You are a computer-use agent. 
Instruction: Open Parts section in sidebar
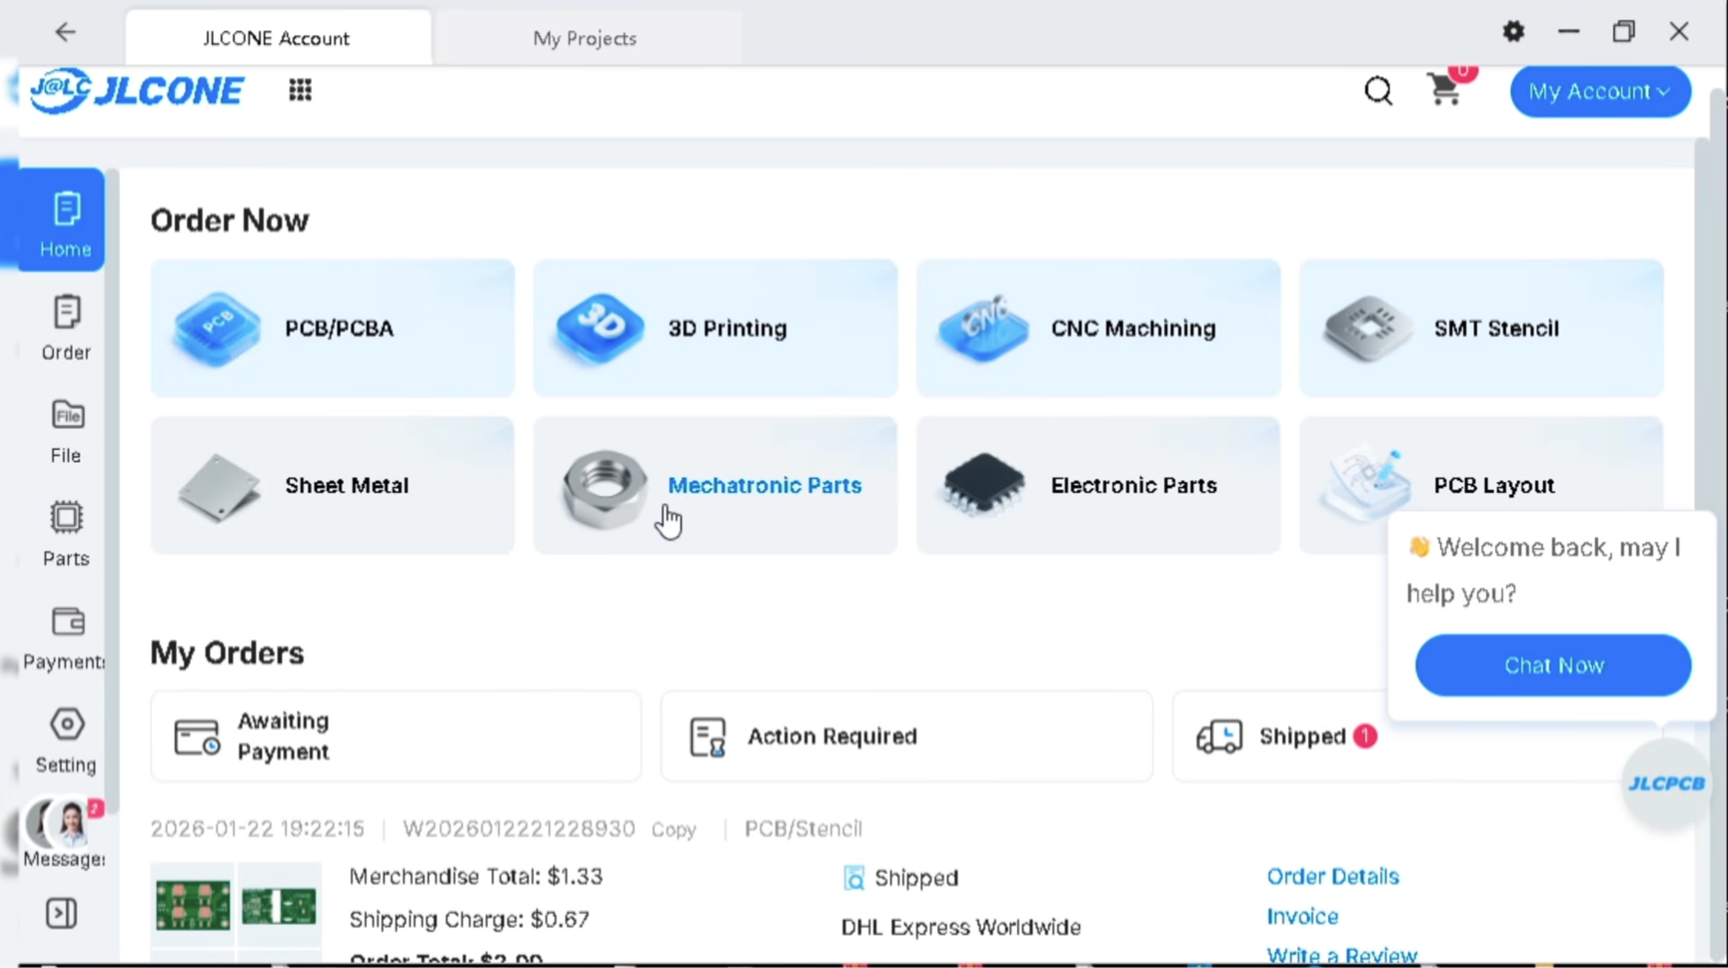65,534
